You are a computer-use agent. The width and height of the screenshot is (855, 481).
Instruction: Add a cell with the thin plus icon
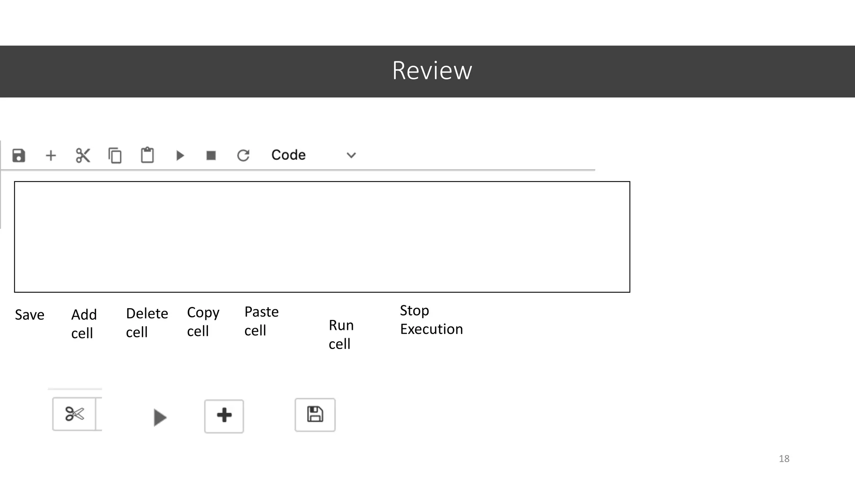click(x=51, y=156)
